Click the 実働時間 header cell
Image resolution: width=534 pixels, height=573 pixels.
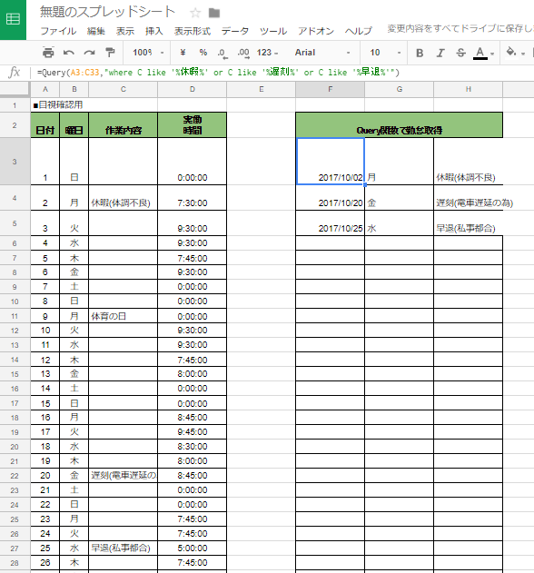pos(193,125)
